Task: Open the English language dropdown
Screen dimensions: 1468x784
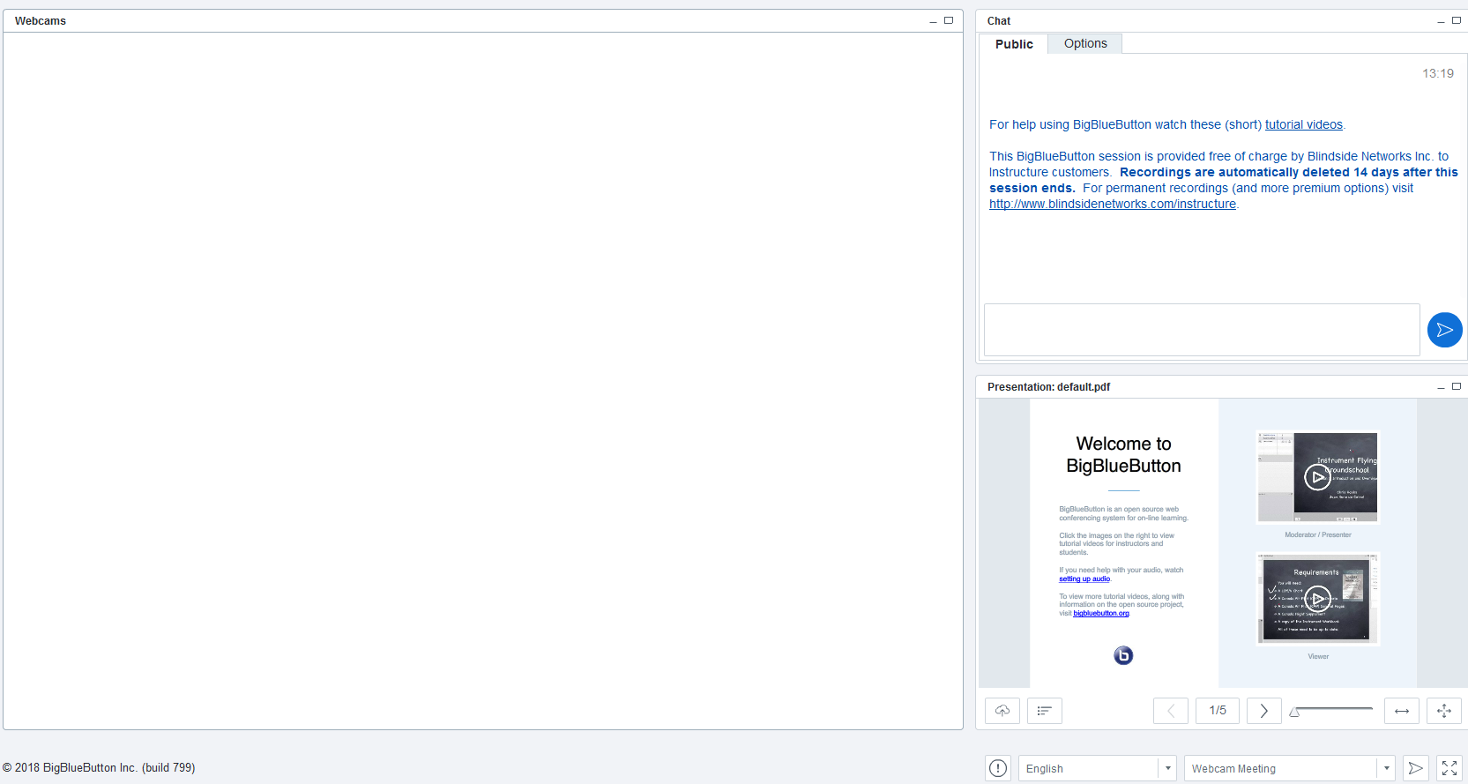Action: [1098, 768]
